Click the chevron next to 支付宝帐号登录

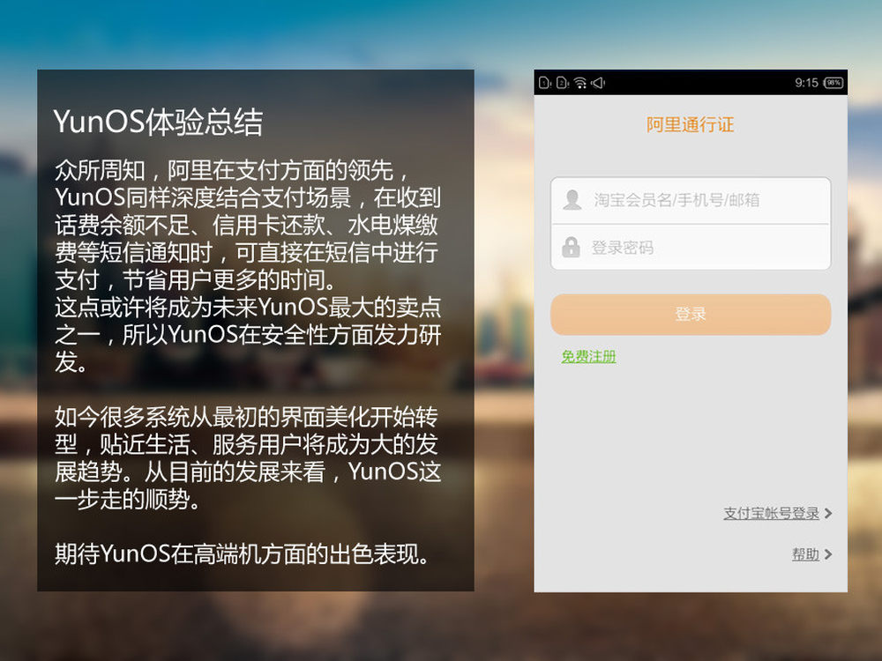point(828,513)
